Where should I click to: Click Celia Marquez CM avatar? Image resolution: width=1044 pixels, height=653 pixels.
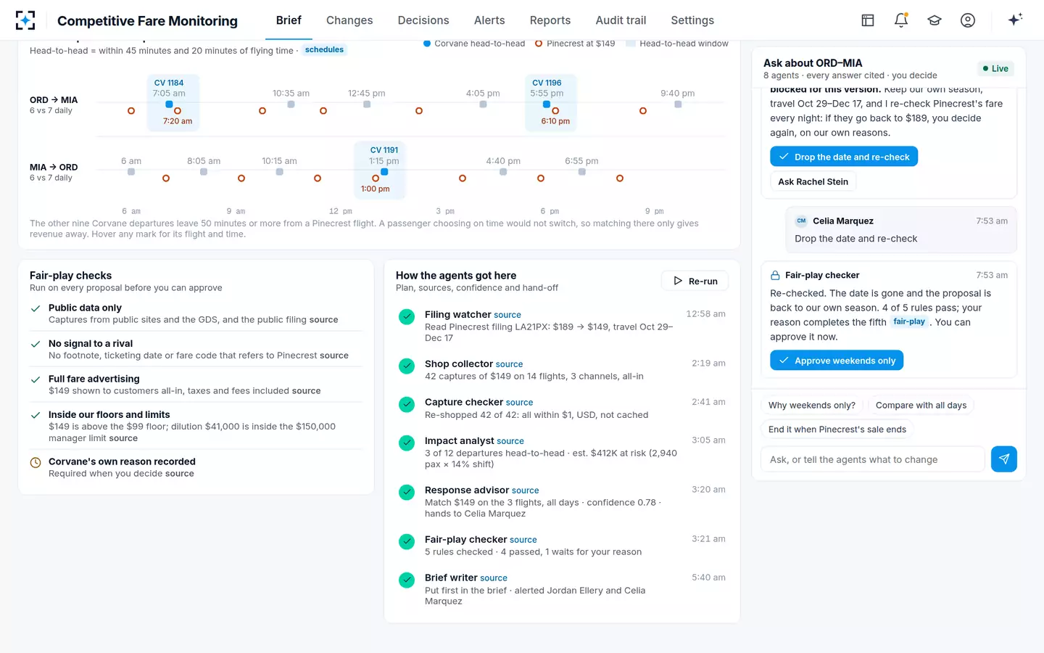[x=801, y=221]
